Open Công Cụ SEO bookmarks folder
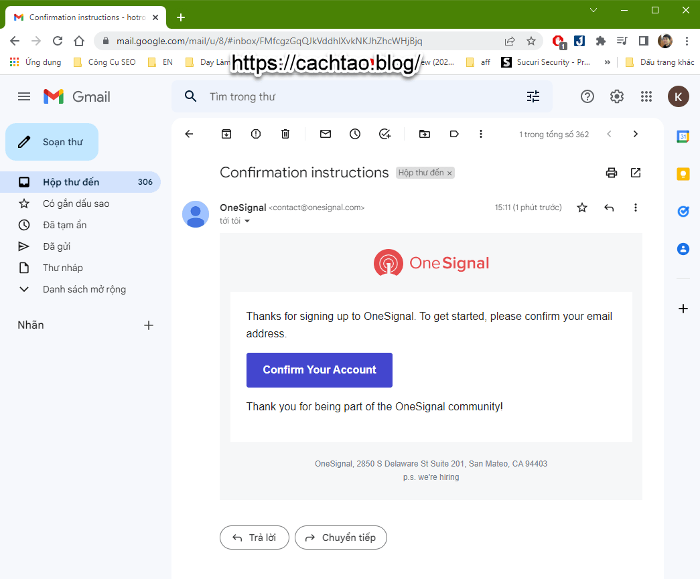This screenshot has height=579, width=700. click(105, 62)
